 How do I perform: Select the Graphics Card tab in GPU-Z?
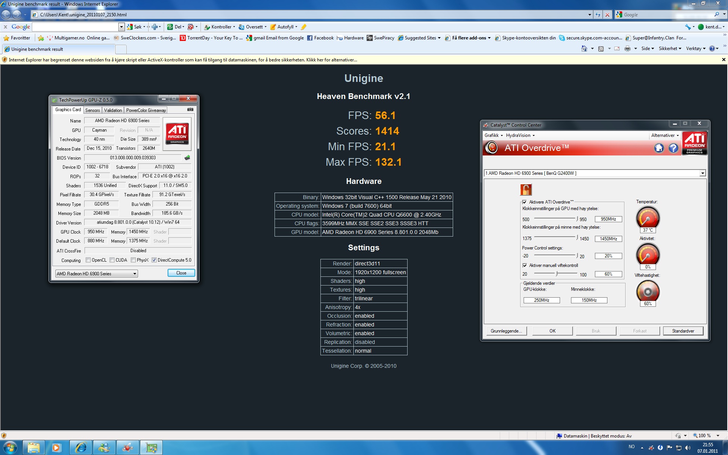tap(68, 110)
